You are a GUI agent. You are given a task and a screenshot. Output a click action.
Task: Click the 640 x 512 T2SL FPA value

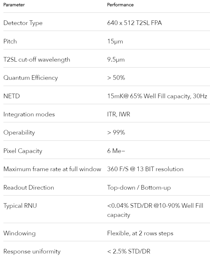pos(134,23)
